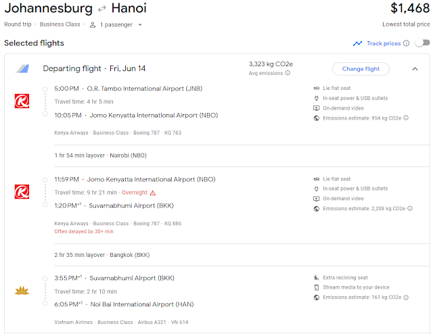Click the Overnight warning triangle icon

[152, 193]
